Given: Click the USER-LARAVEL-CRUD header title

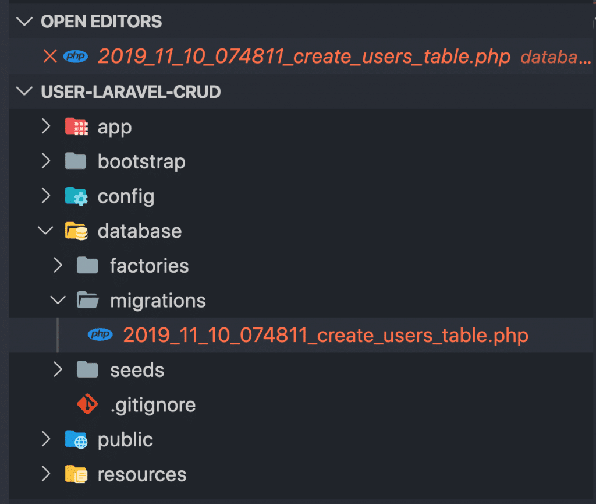Looking at the screenshot, I should pos(131,91).
